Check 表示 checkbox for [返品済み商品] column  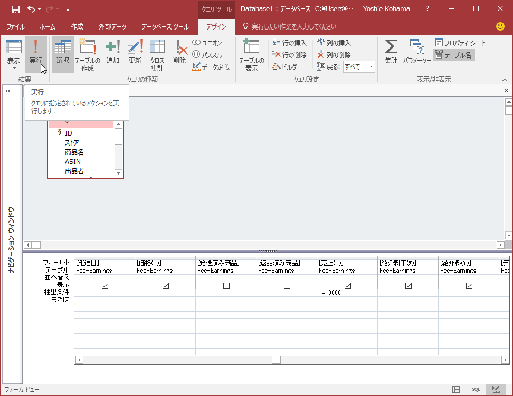287,286
